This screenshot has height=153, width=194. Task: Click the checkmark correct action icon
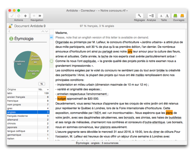tap(12, 16)
